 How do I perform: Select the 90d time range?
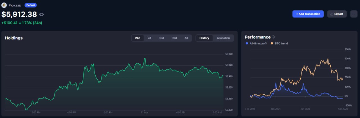click(x=174, y=38)
